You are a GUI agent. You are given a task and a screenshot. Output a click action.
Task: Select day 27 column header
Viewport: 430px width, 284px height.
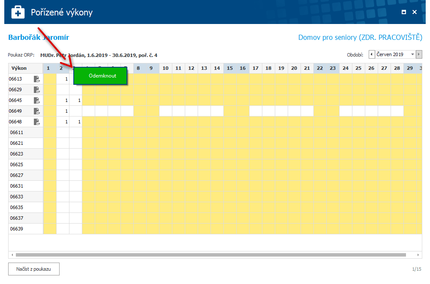[384, 68]
